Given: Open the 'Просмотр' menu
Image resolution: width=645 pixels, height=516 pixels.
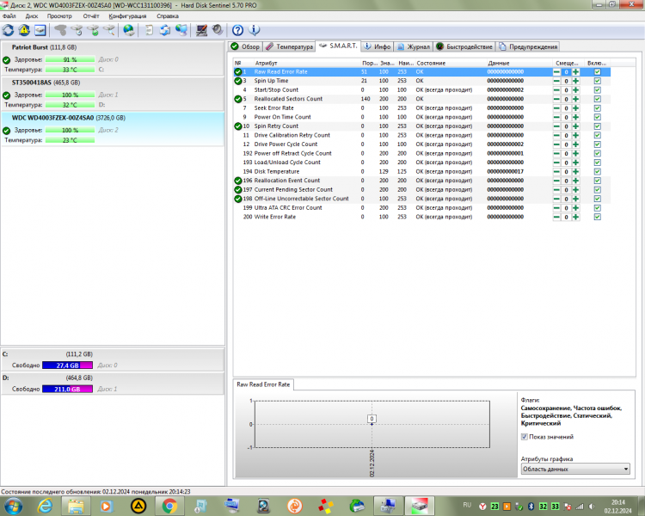Looking at the screenshot, I should (x=59, y=16).
